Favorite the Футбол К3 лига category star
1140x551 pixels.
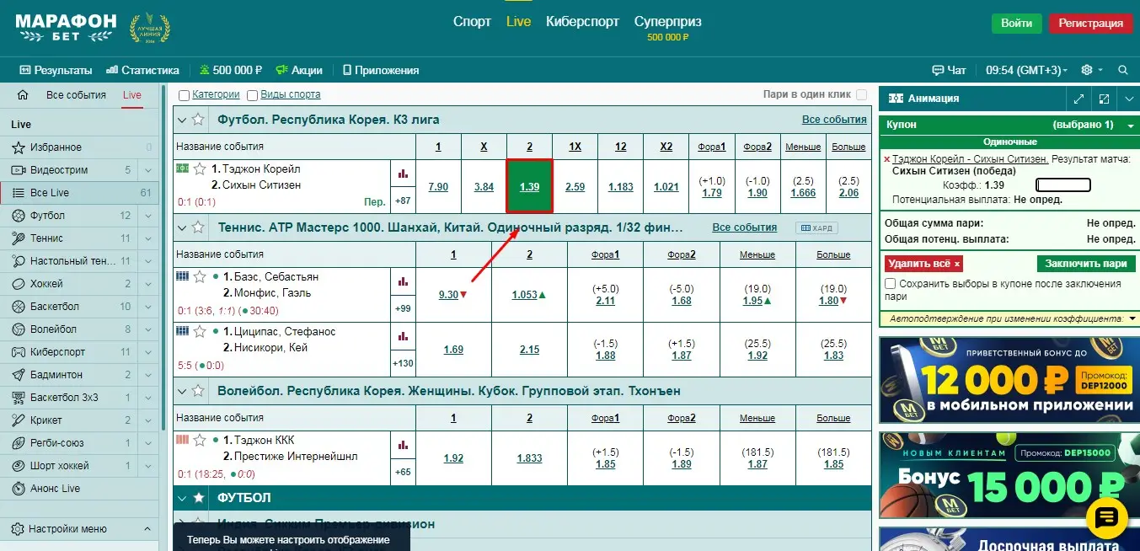[x=198, y=120]
